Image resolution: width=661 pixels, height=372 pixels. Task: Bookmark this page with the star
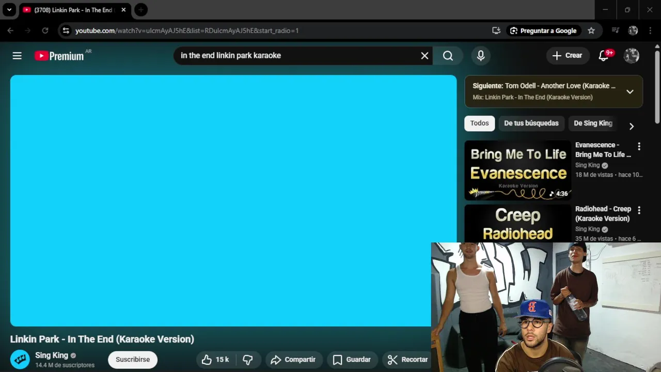tap(591, 30)
